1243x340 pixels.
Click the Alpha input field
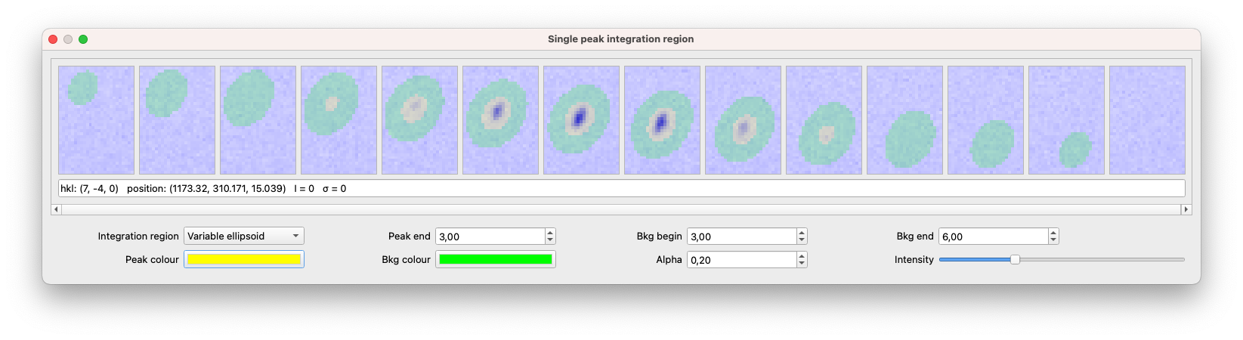click(741, 260)
